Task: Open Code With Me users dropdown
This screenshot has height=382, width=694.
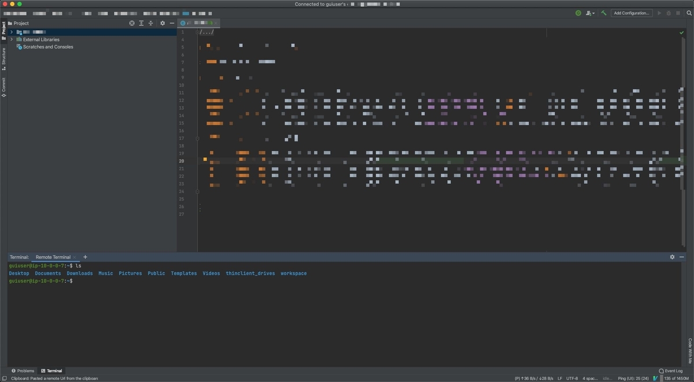Action: click(x=590, y=13)
